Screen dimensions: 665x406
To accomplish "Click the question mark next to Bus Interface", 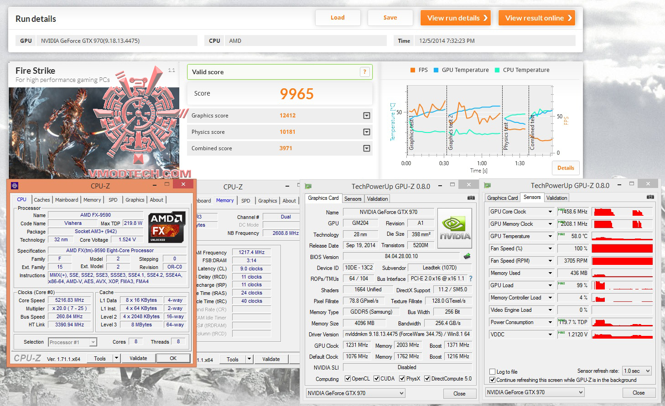I will point(471,279).
